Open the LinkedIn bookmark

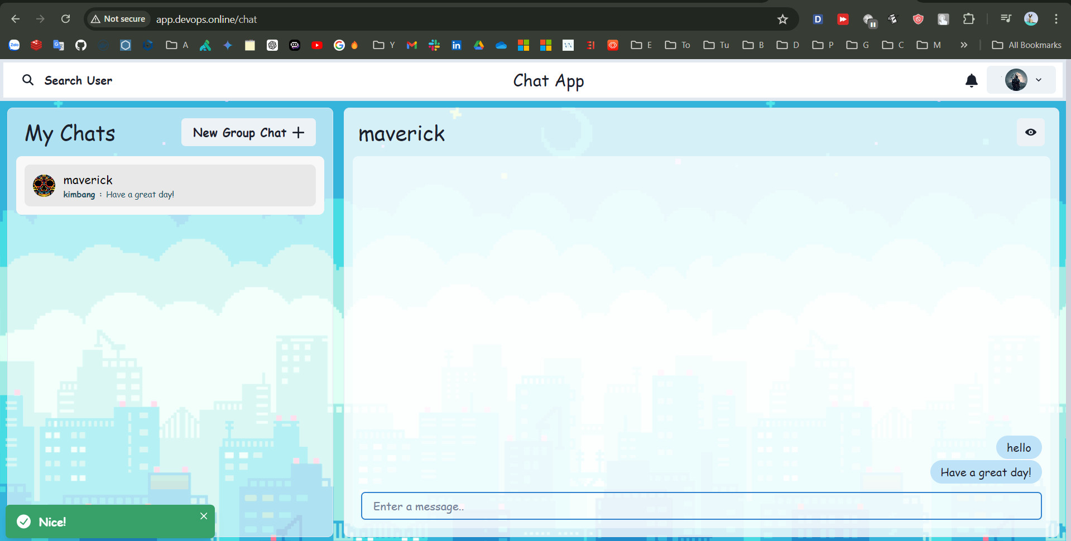coord(457,45)
